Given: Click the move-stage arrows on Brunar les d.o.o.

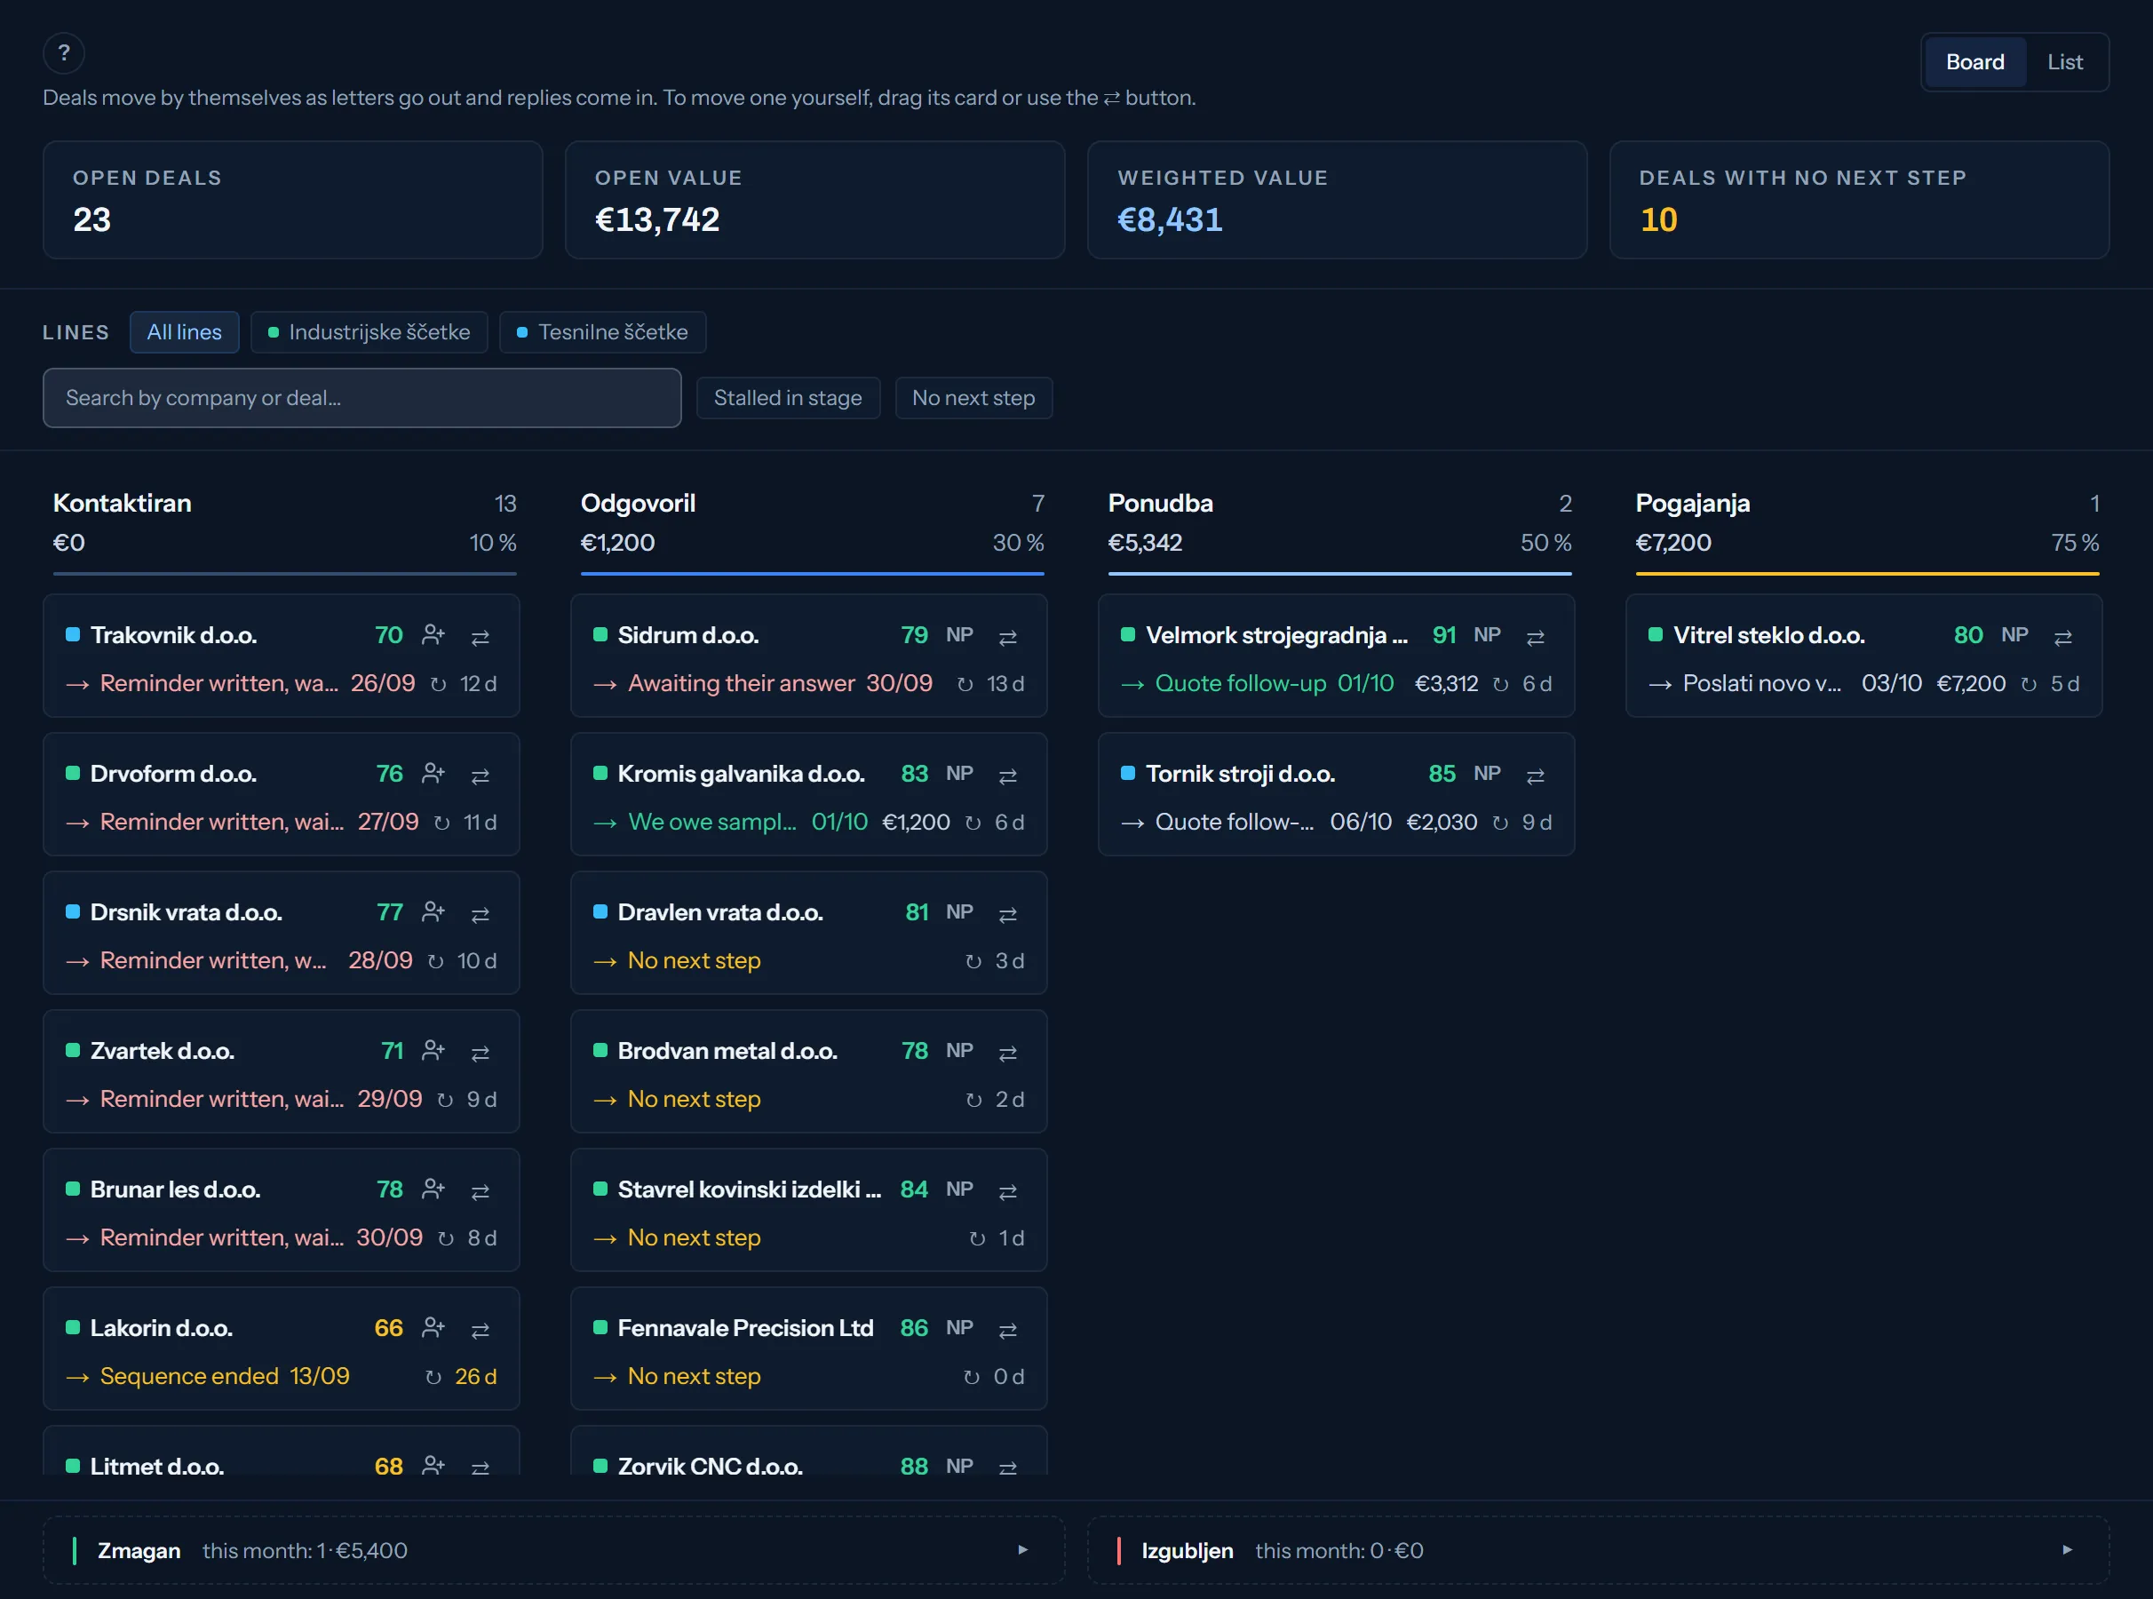Looking at the screenshot, I should [x=480, y=1190].
